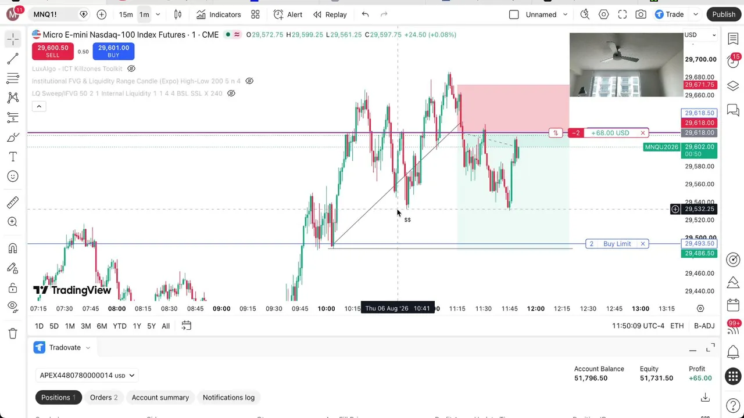
Task: Open the object tree layers panel
Action: (733, 86)
